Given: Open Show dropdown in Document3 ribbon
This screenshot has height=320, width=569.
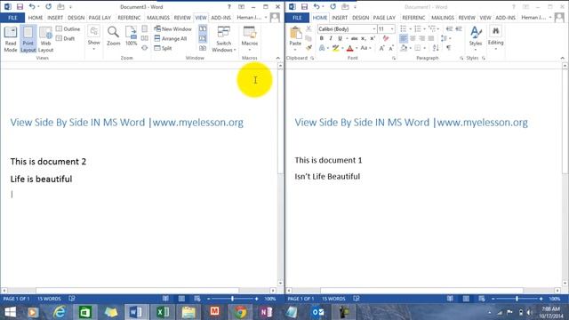Looking at the screenshot, I should 93,37.
